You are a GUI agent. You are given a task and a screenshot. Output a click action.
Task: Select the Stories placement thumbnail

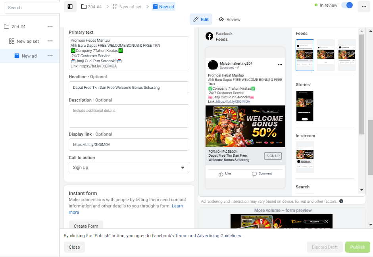pos(305,106)
